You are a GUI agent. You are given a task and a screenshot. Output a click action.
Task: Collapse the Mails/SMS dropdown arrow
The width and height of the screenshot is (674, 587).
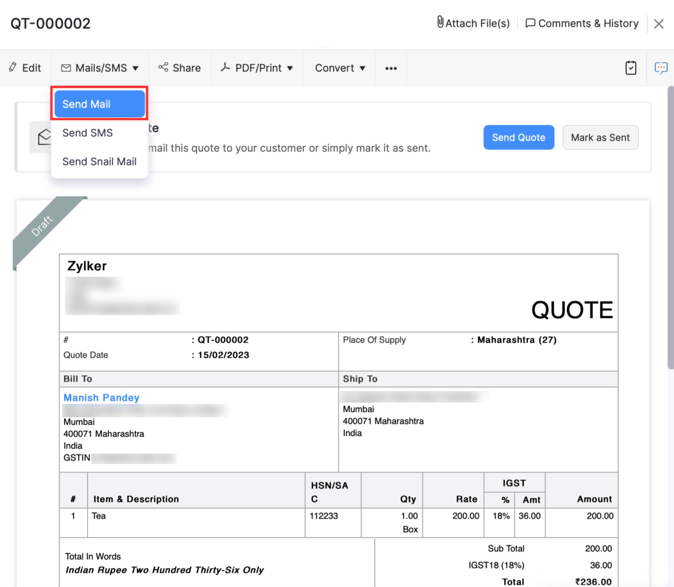135,68
